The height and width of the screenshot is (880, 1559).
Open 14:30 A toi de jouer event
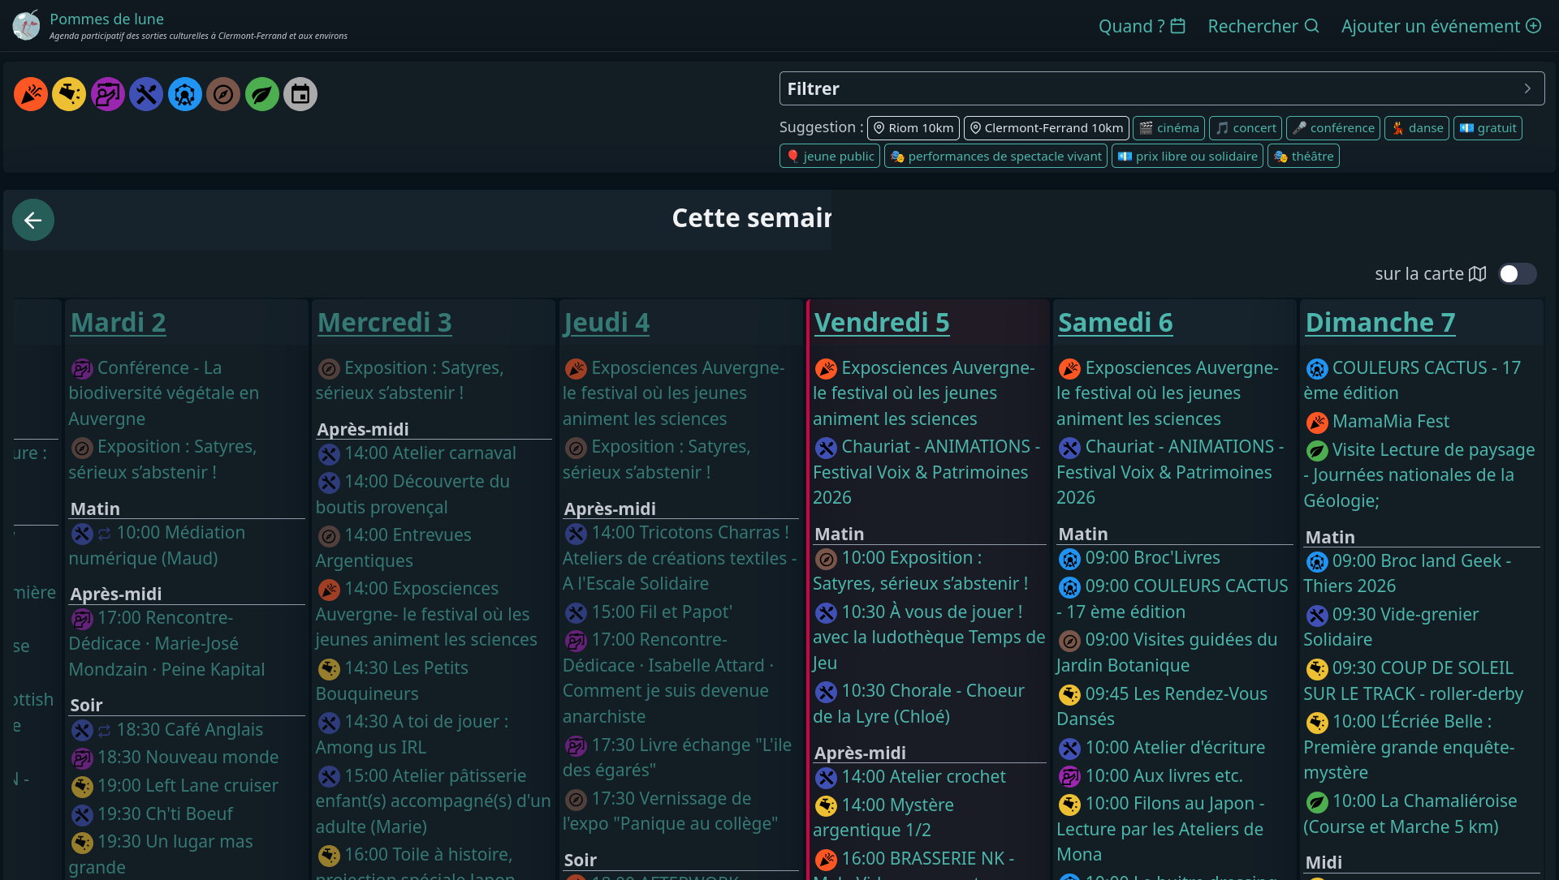(x=413, y=735)
